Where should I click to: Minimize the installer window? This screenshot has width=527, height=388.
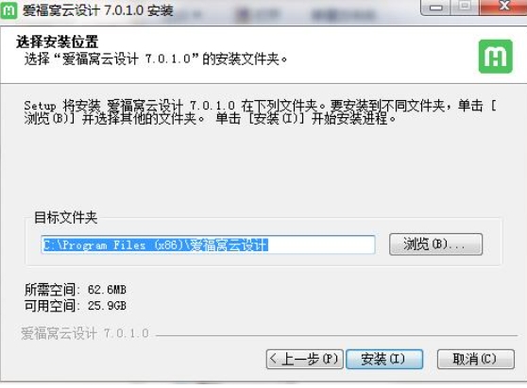[x=436, y=7]
